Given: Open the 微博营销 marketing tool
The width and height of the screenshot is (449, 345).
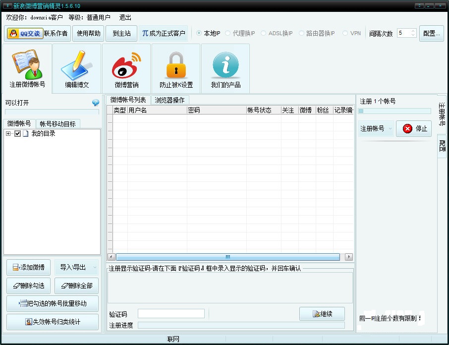Looking at the screenshot, I should [126, 68].
